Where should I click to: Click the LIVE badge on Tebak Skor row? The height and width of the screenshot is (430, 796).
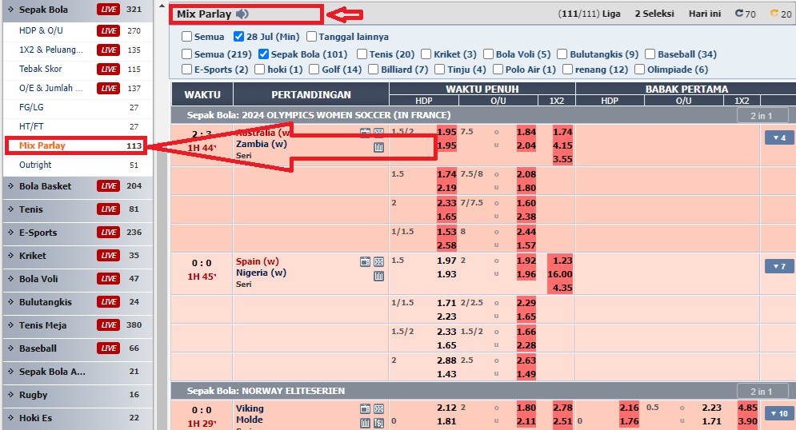pyautogui.click(x=109, y=69)
